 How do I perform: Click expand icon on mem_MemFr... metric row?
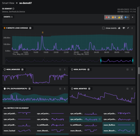pyautogui.click(x=133, y=131)
